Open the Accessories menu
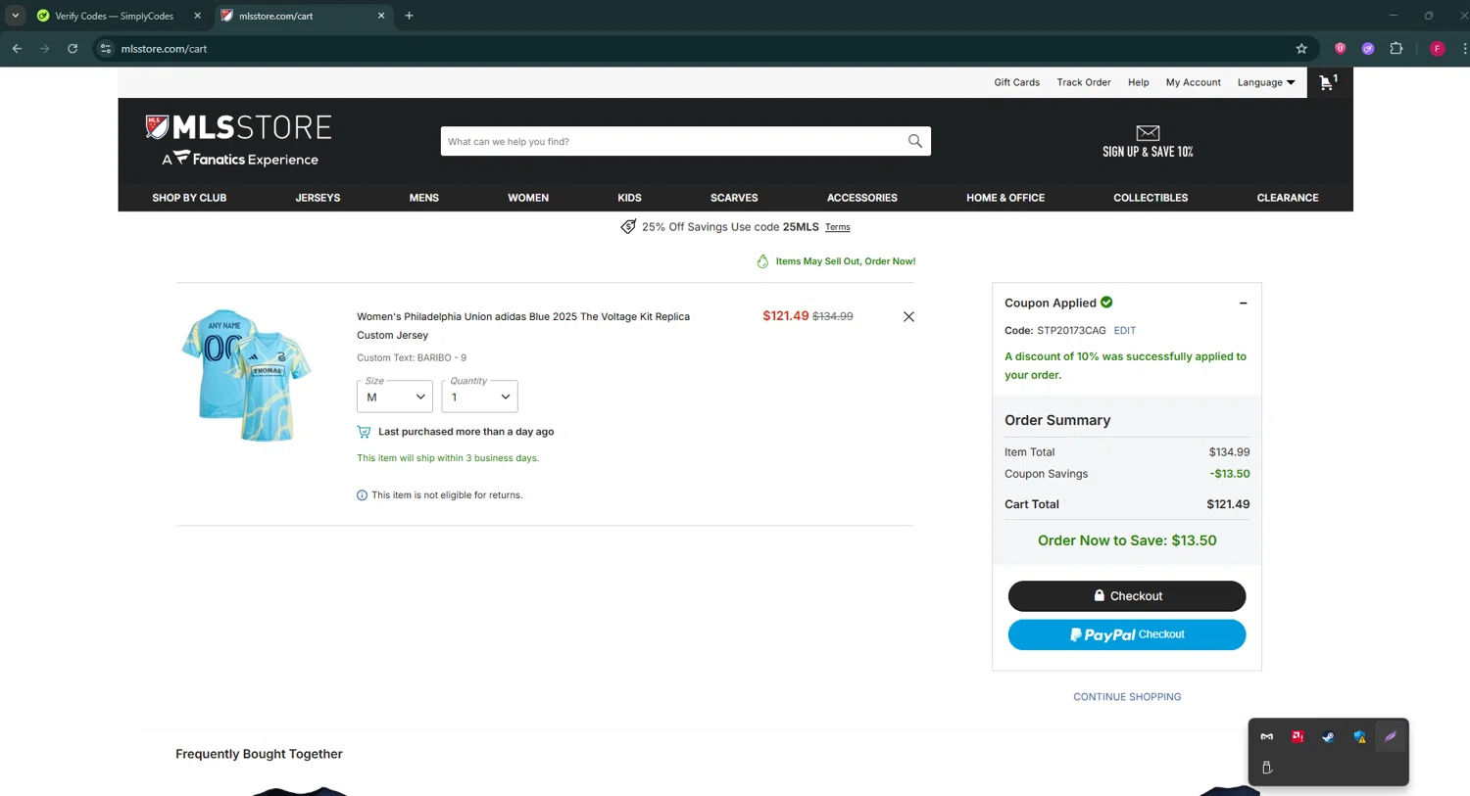 coord(861,198)
